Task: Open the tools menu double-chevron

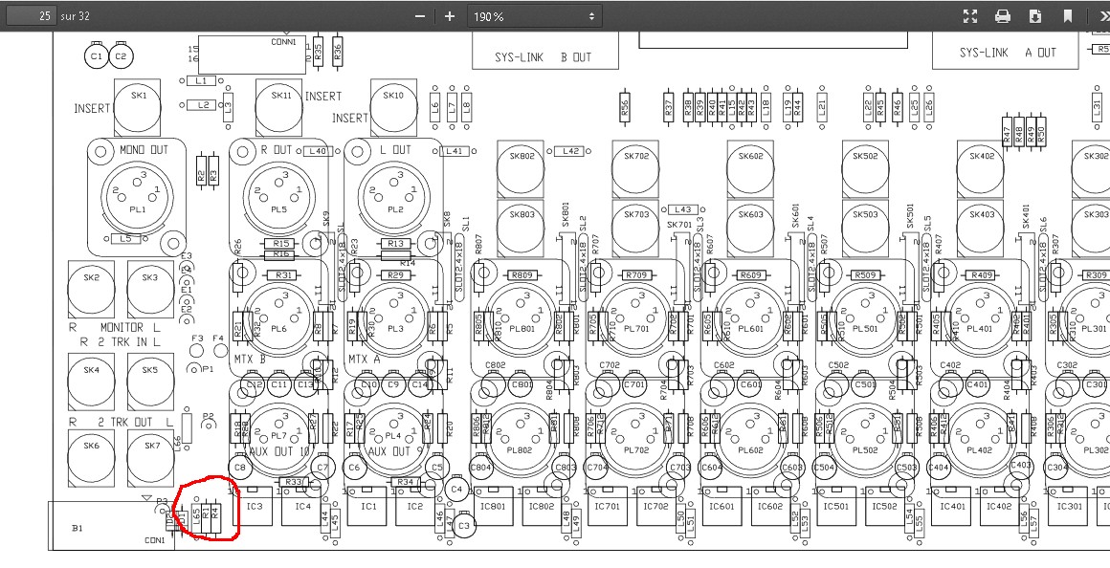Action: pyautogui.click(x=1099, y=16)
